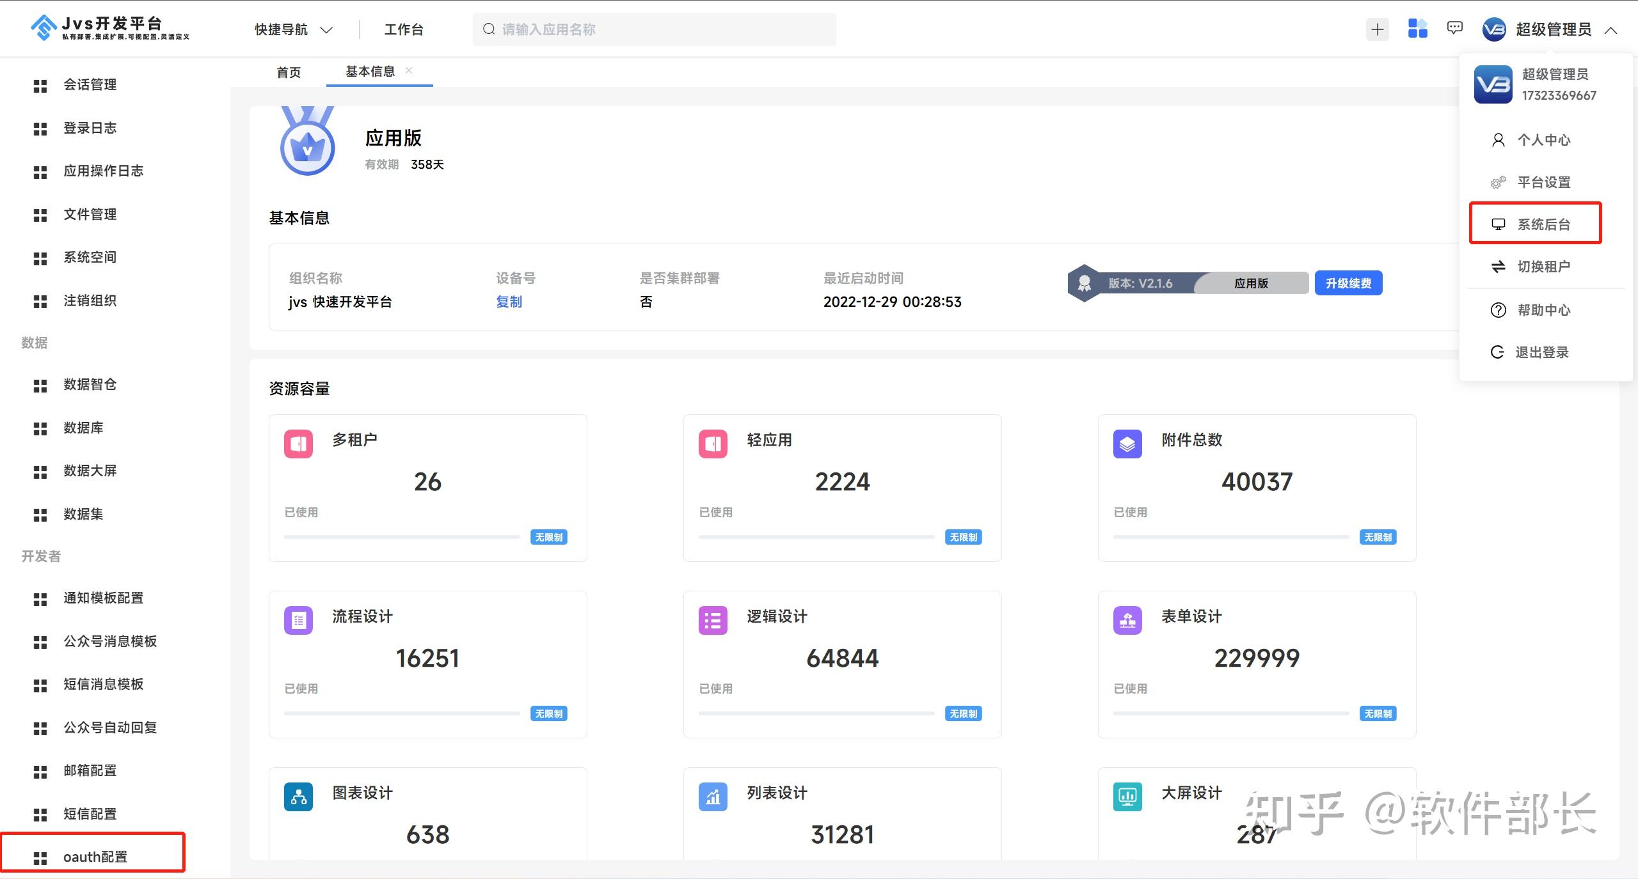1638x879 pixels.
Task: Click the application search input field
Action: [x=653, y=29]
